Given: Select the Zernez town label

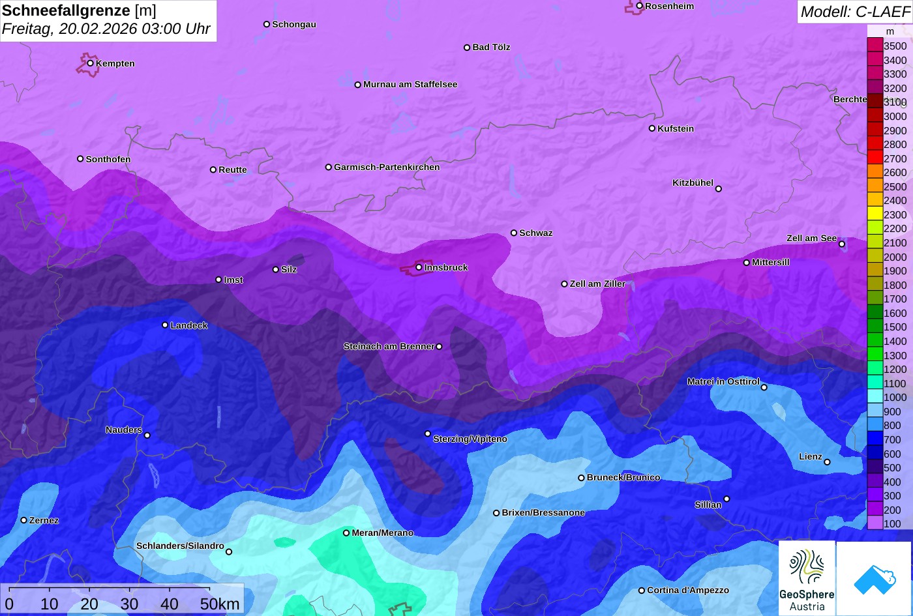Looking at the screenshot, I should [44, 520].
